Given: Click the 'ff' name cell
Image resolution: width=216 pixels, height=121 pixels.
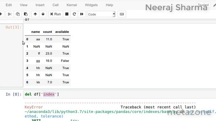Looking at the screenshot, I should [x=39, y=53].
